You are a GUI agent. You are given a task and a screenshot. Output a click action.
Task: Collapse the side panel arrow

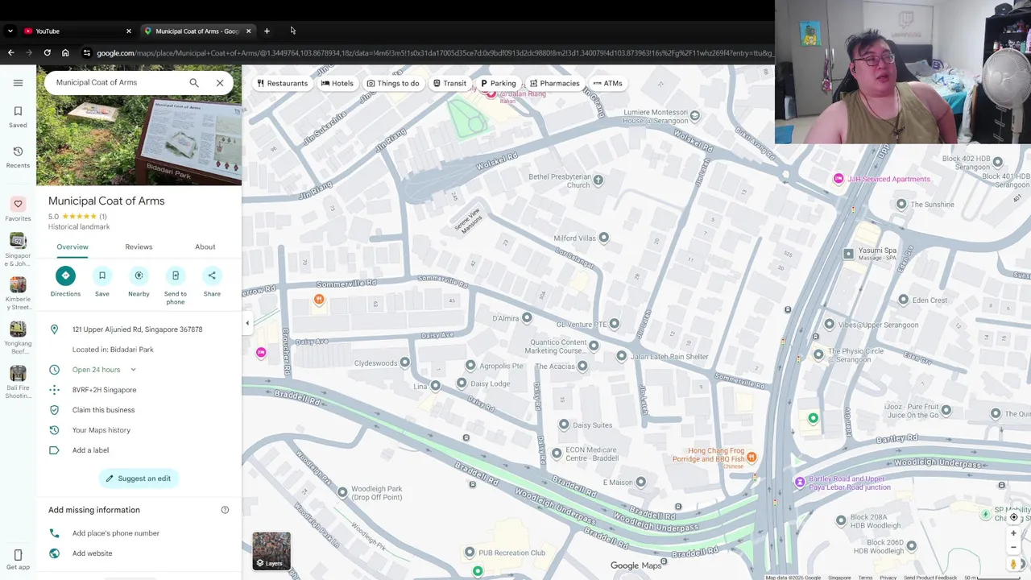click(247, 323)
